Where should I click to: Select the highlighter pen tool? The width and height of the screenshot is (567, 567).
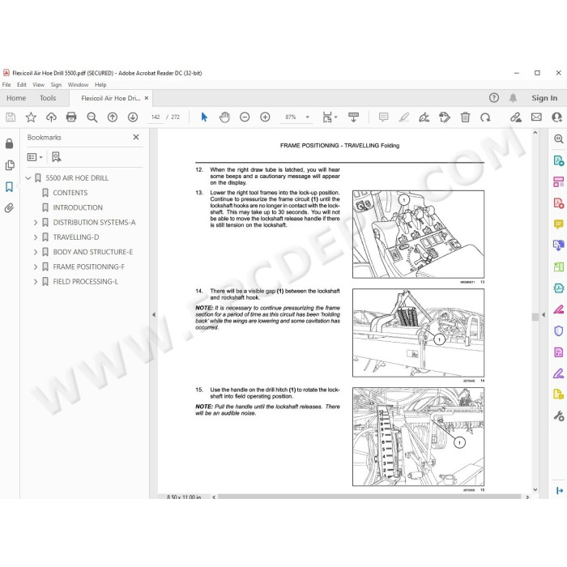[404, 117]
